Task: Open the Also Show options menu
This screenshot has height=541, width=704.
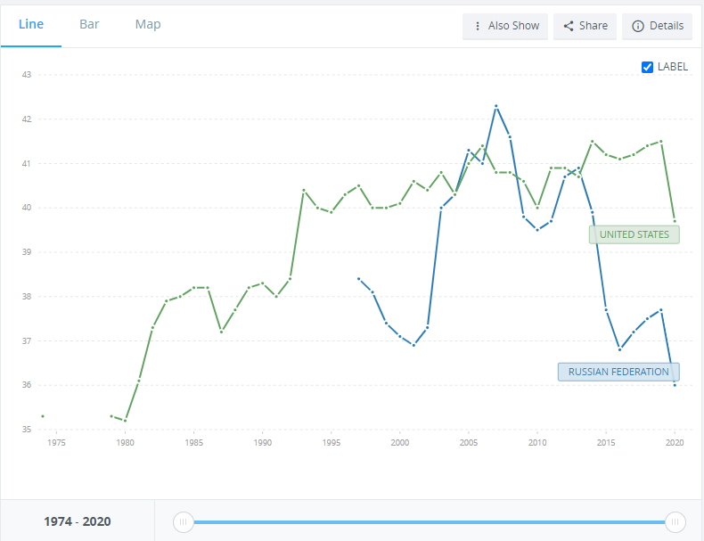Action: click(505, 26)
